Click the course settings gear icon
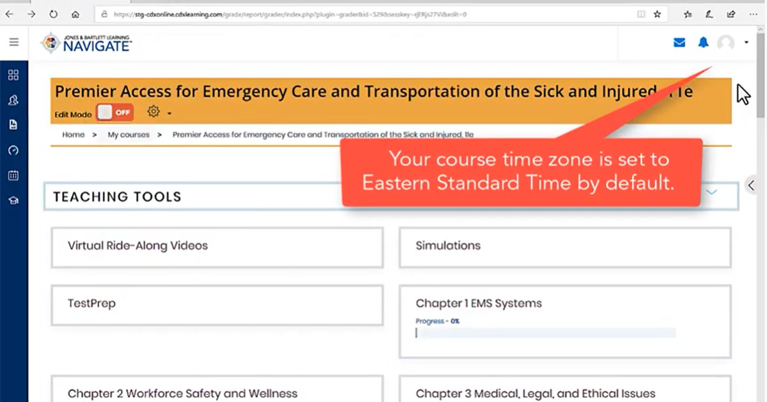The width and height of the screenshot is (767, 402). point(153,112)
